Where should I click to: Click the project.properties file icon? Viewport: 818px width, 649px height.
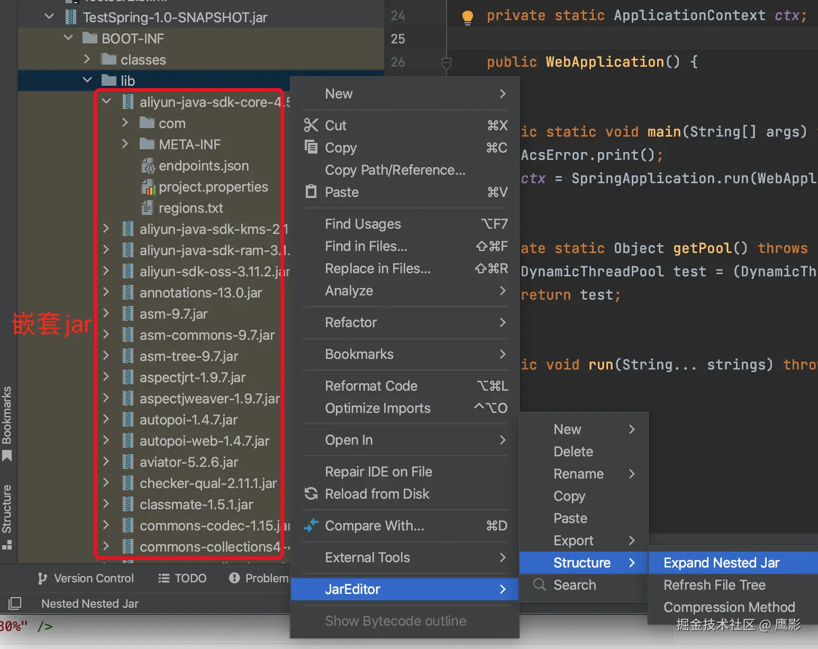pyautogui.click(x=148, y=187)
